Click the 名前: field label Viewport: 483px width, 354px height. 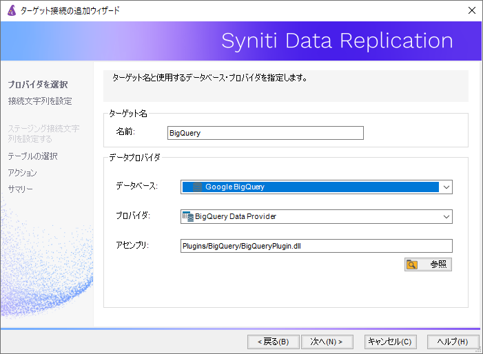click(x=125, y=132)
